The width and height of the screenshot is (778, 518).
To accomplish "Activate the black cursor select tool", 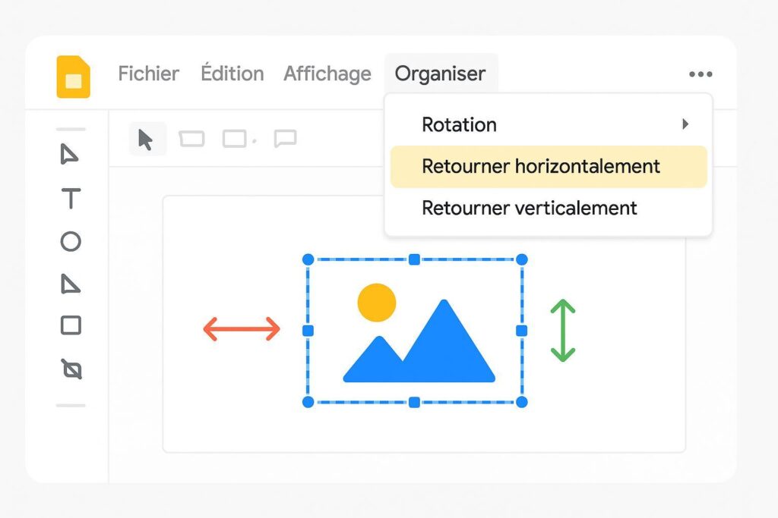I will [x=146, y=140].
